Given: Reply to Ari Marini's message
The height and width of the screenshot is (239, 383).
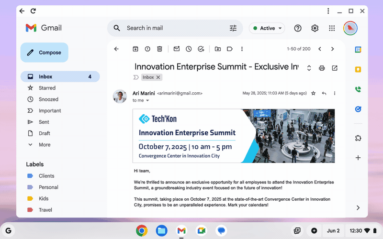Looking at the screenshot, I should (x=324, y=93).
